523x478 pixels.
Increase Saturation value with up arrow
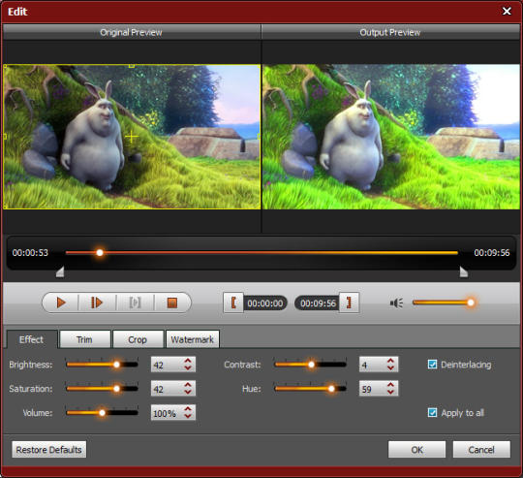pyautogui.click(x=188, y=385)
